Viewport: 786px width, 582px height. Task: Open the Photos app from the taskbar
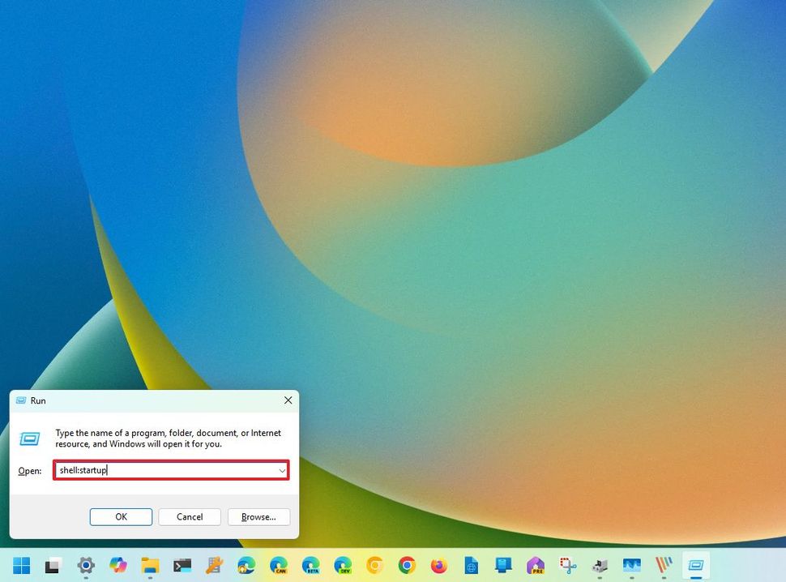(x=632, y=565)
